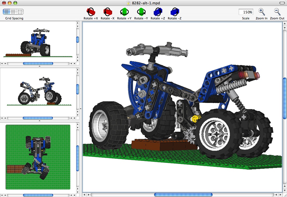Click the Rotate -Z cube icon
287x197 pixels.
coord(174,12)
